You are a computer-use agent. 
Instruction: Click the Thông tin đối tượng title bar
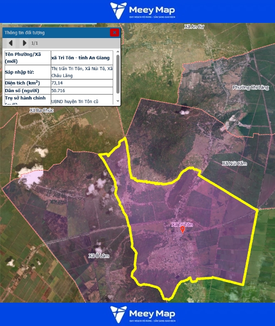tap(55, 33)
